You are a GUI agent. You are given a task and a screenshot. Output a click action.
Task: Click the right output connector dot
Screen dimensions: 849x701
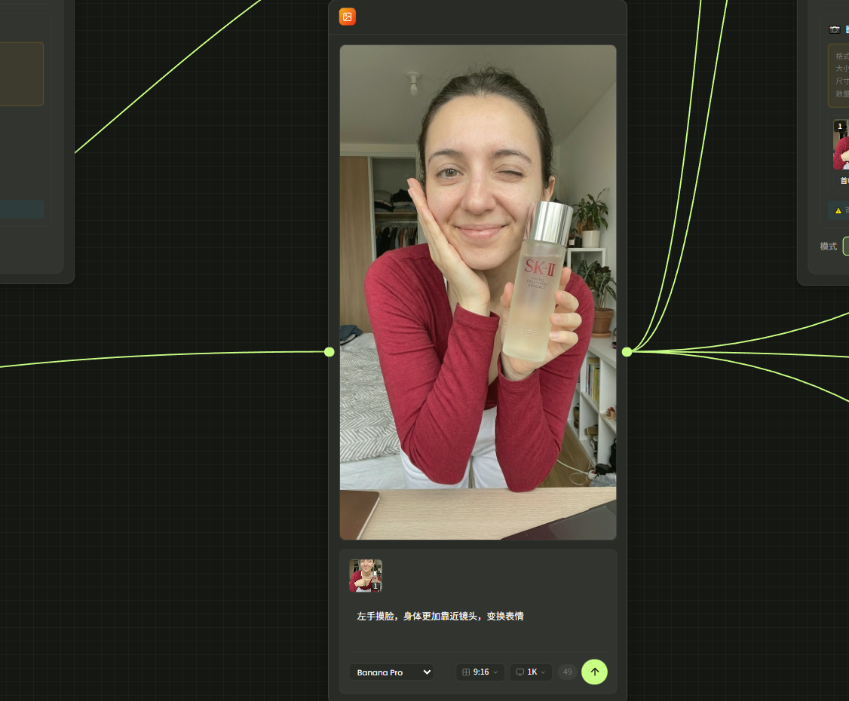pyautogui.click(x=627, y=352)
